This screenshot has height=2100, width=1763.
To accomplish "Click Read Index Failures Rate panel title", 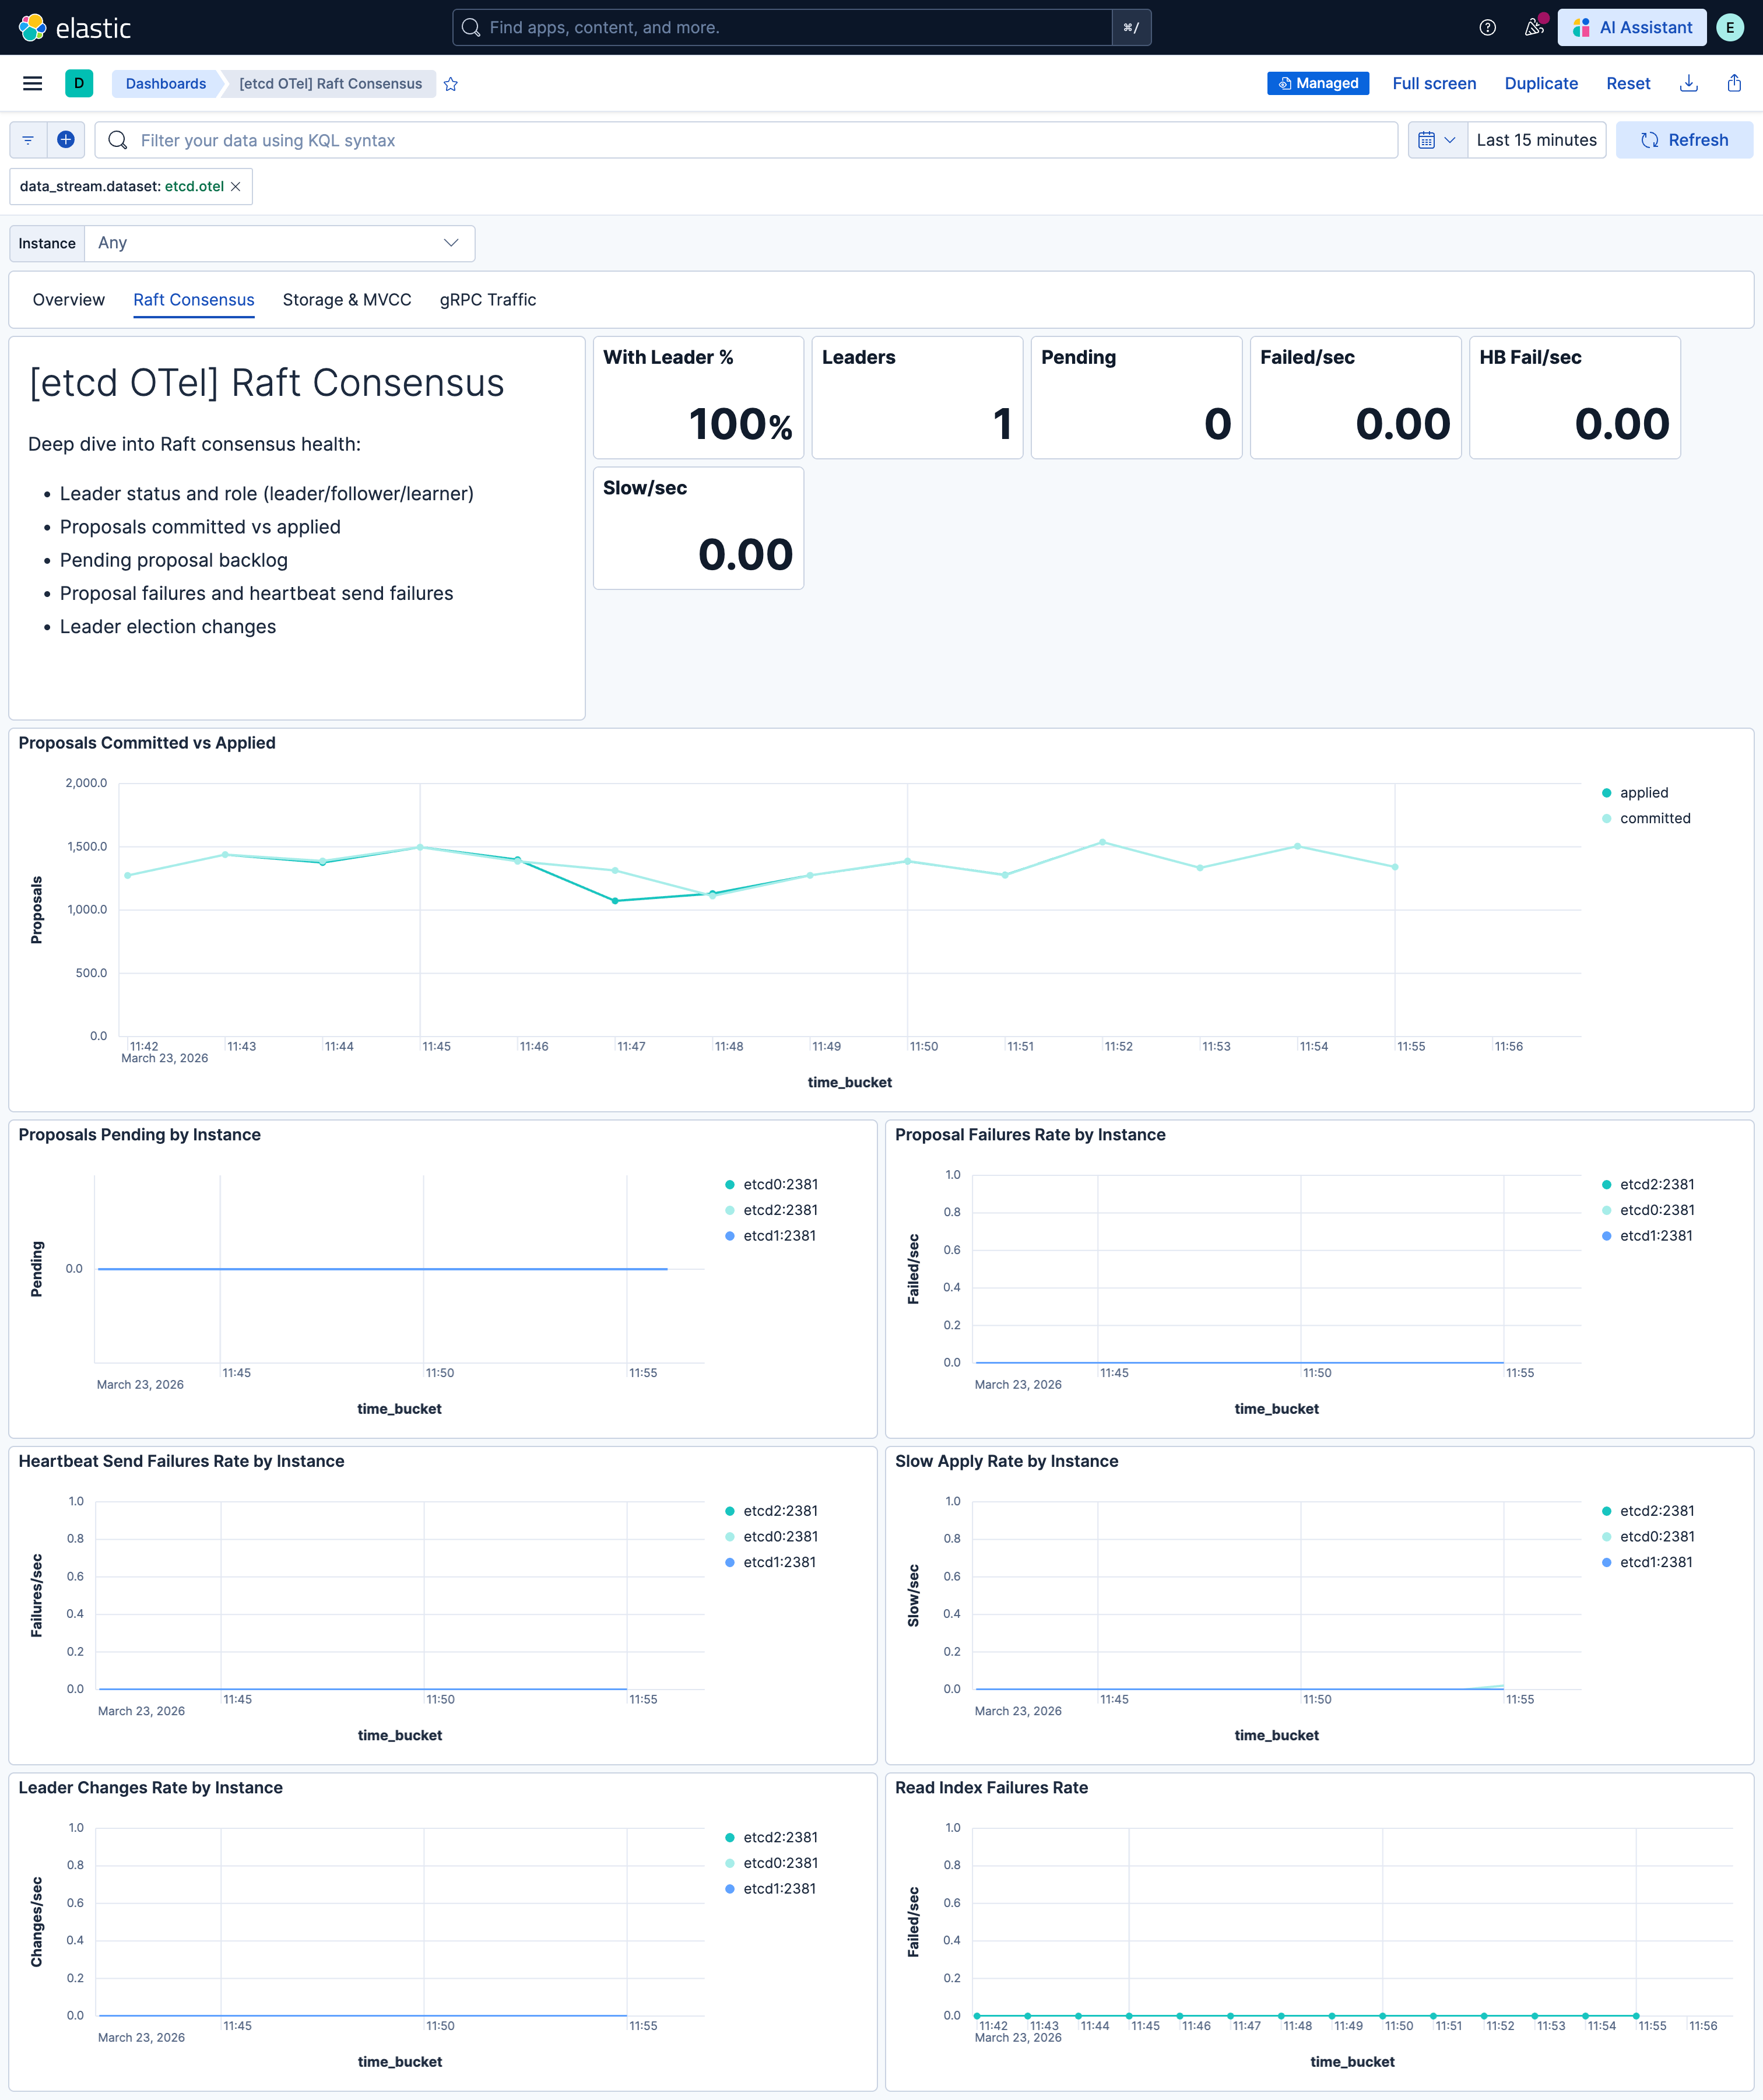I will [x=991, y=1788].
